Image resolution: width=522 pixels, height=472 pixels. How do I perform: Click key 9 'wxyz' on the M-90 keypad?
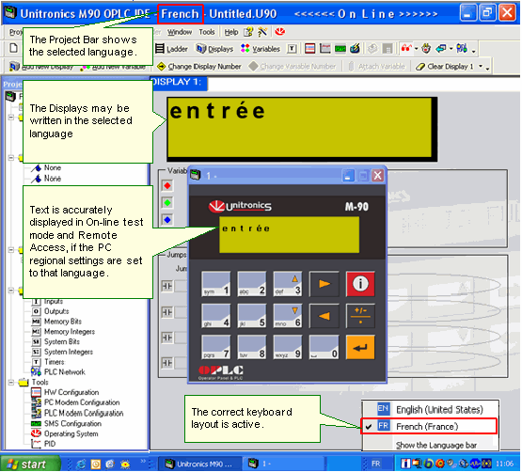click(x=288, y=348)
